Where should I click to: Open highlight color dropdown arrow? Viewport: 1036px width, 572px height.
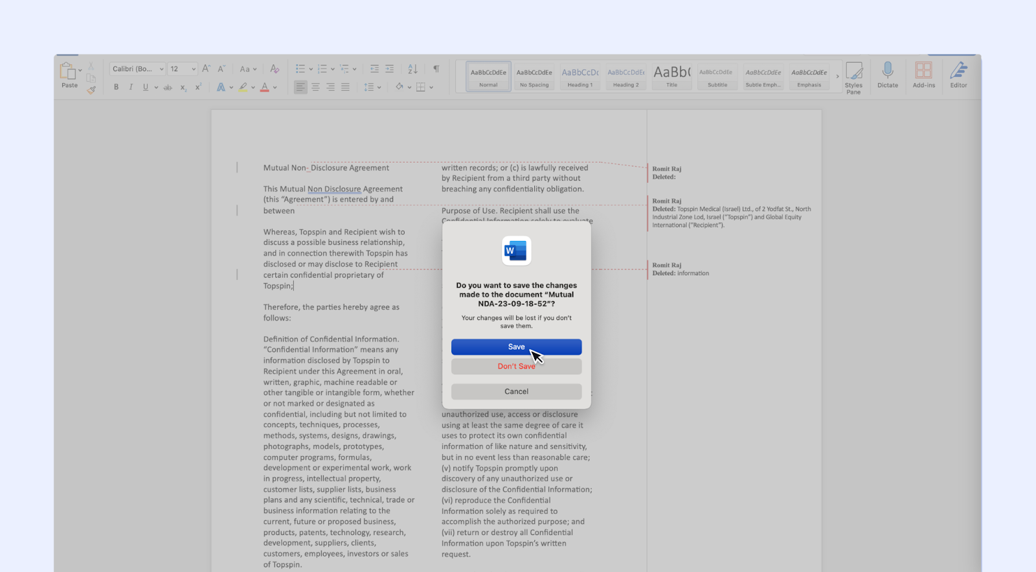(253, 87)
